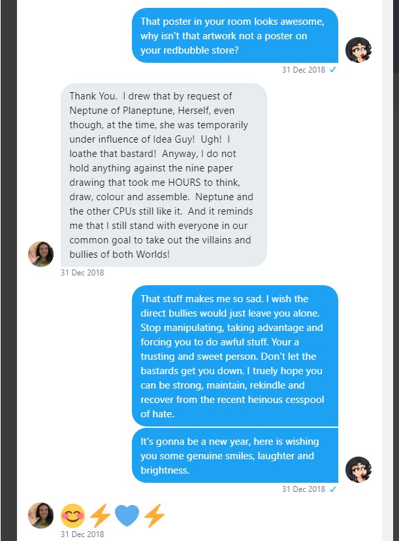Open the profile photo beside the Neptune reply
The width and height of the screenshot is (399, 541).
click(x=40, y=254)
